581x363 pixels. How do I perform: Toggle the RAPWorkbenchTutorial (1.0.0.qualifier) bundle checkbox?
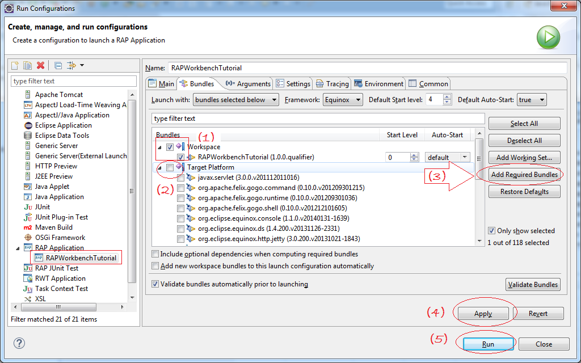180,157
